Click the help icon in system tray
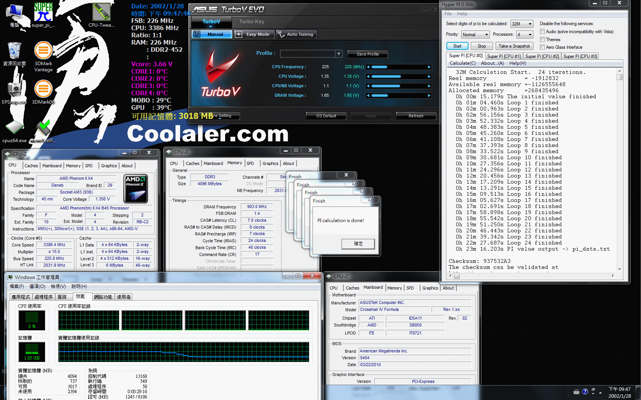This screenshot has height=400, width=641. 585,392
